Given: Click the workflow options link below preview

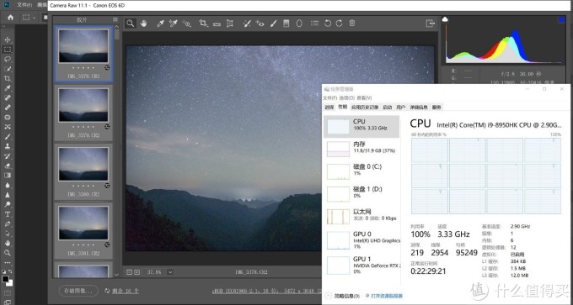Looking at the screenshot, I should point(266,292).
